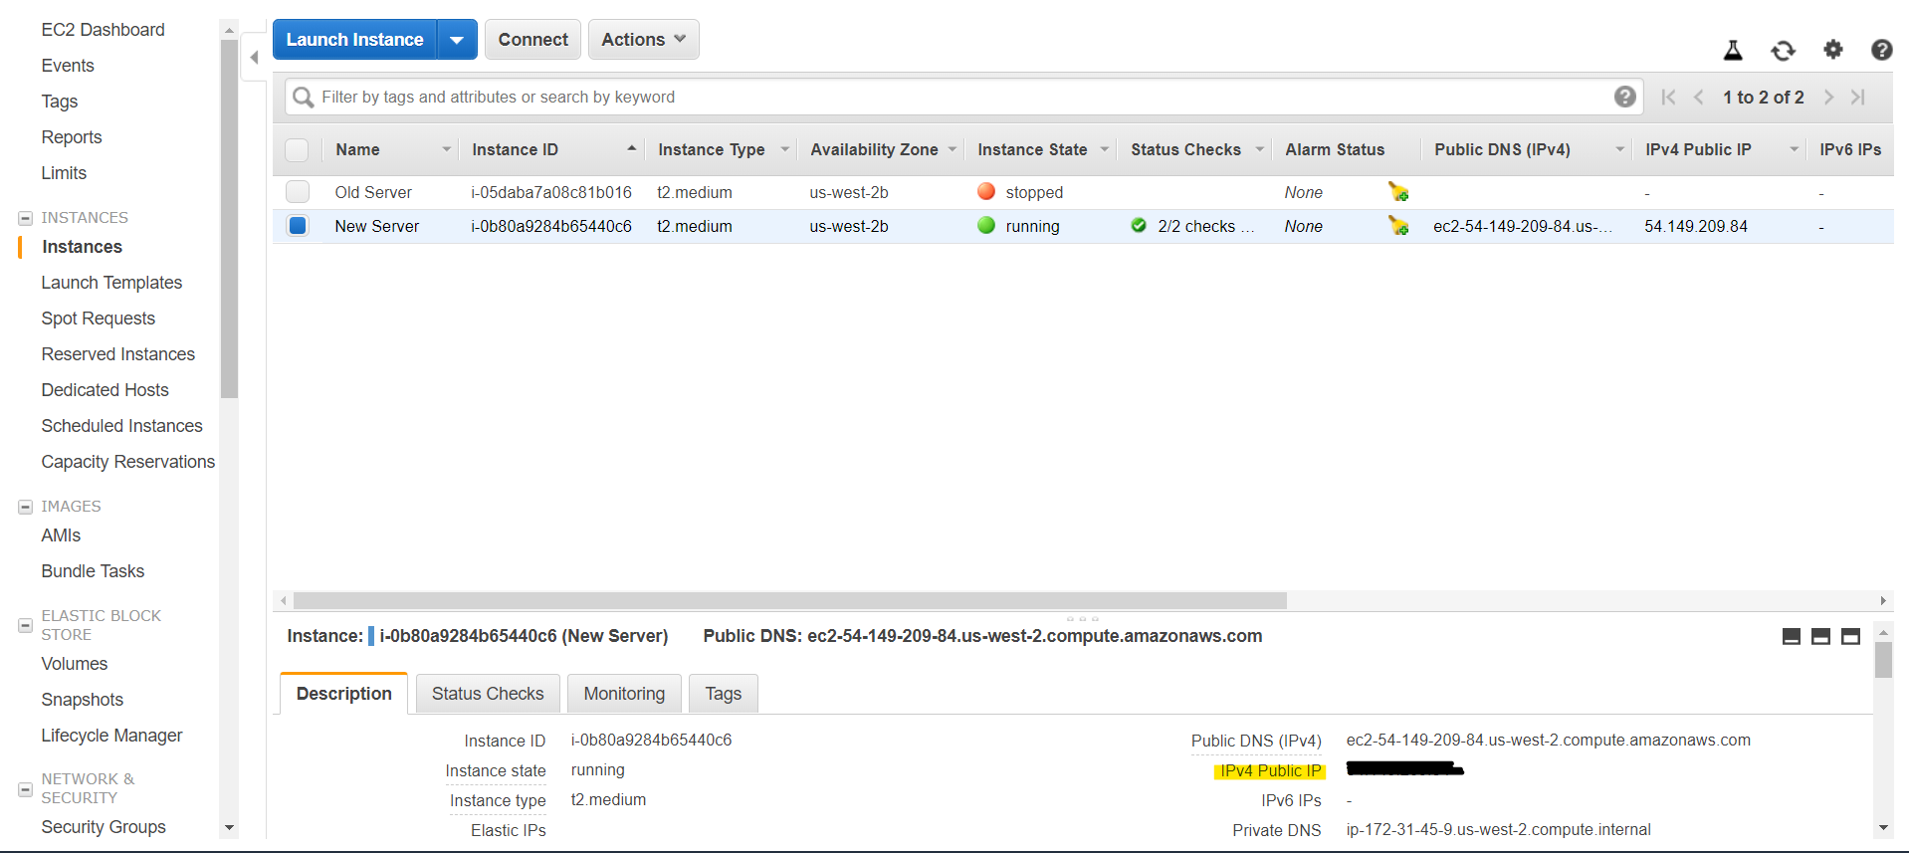Click alarm icon for Old Server row
This screenshot has width=1909, height=853.
click(1398, 192)
